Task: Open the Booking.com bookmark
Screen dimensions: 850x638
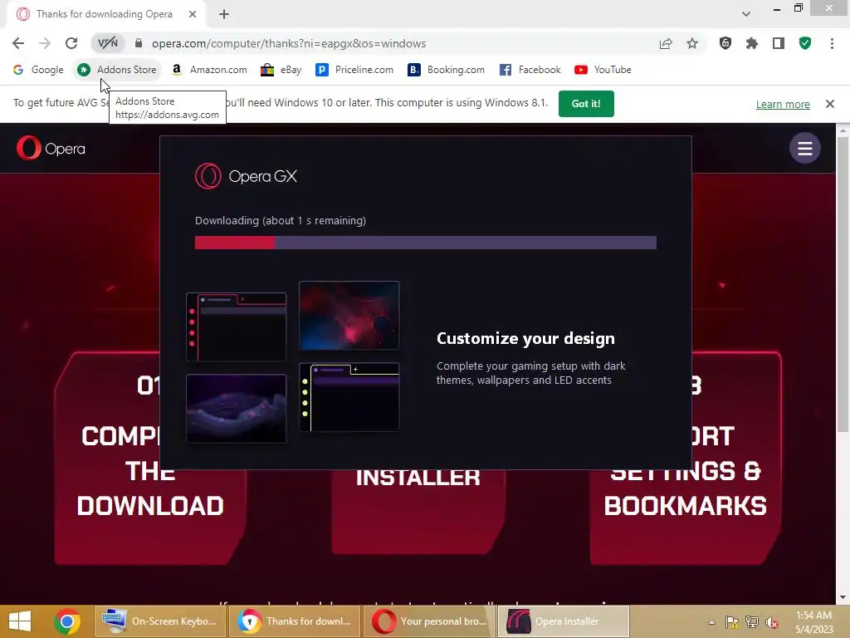Action: pos(446,70)
